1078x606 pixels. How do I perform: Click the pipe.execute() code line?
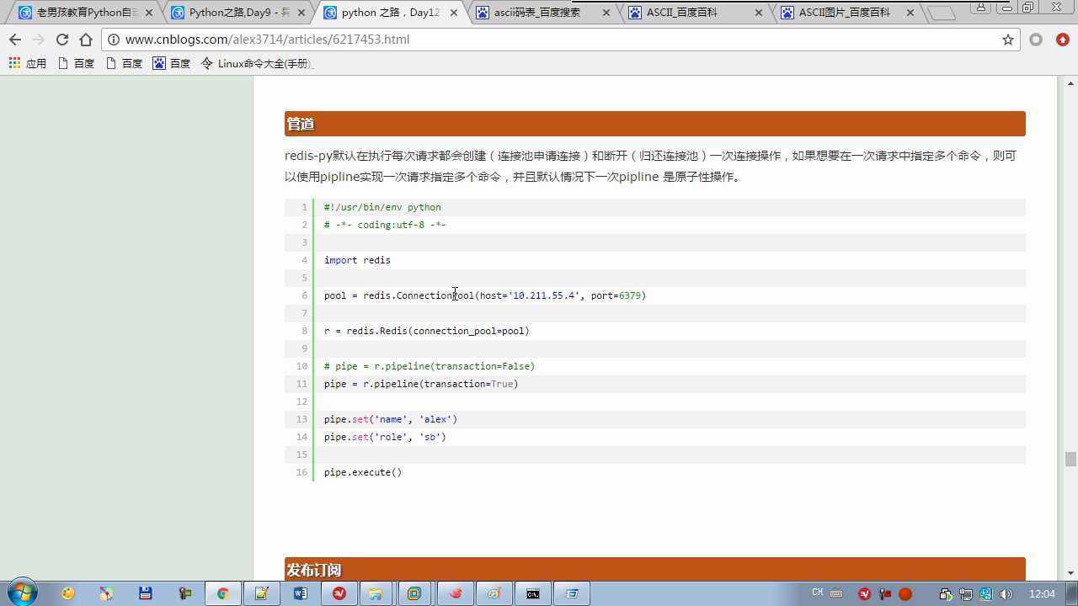[363, 472]
